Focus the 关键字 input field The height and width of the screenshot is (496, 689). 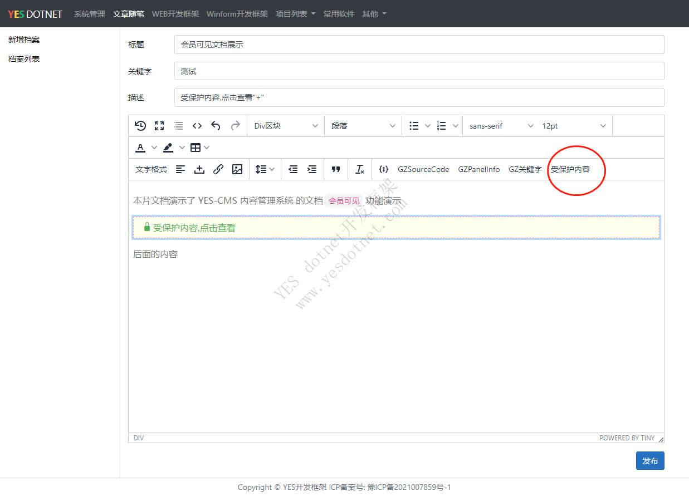(x=419, y=71)
